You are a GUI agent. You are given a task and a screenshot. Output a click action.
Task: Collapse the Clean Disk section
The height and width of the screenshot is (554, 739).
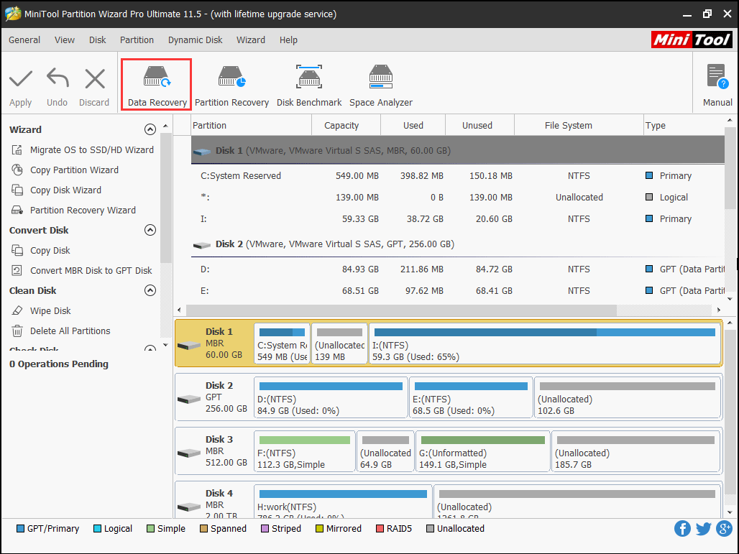point(150,290)
